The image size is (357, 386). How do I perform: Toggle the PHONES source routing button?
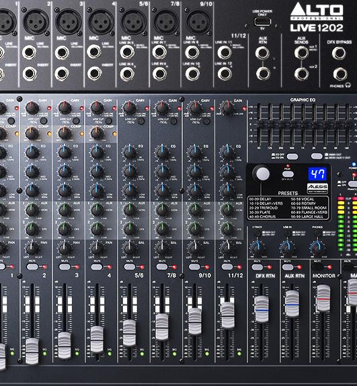(317, 233)
